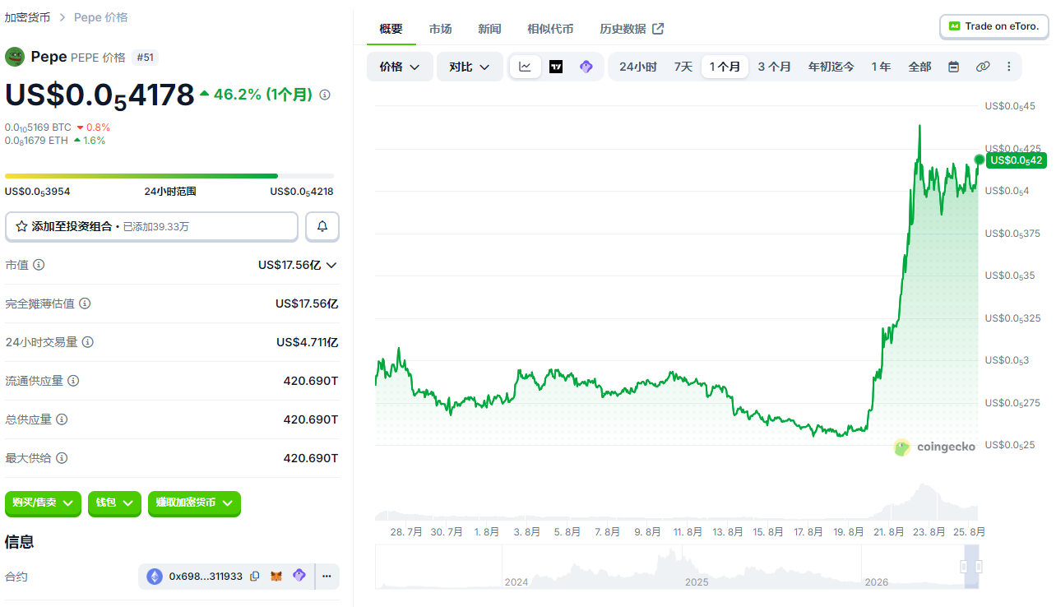Open the 购买/售卖 dropdown
Image resolution: width=1056 pixels, height=607 pixels.
click(x=44, y=503)
